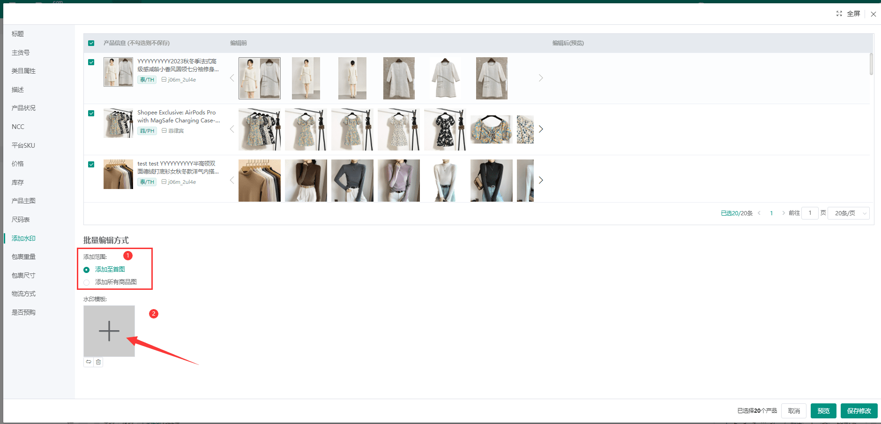Click the page number input field
This screenshot has height=424, width=881.
pos(809,213)
